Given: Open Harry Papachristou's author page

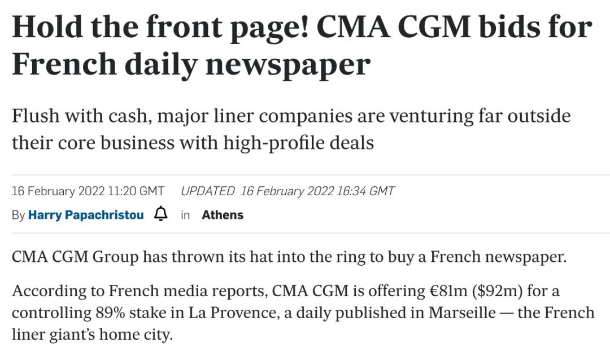Looking at the screenshot, I should [86, 215].
